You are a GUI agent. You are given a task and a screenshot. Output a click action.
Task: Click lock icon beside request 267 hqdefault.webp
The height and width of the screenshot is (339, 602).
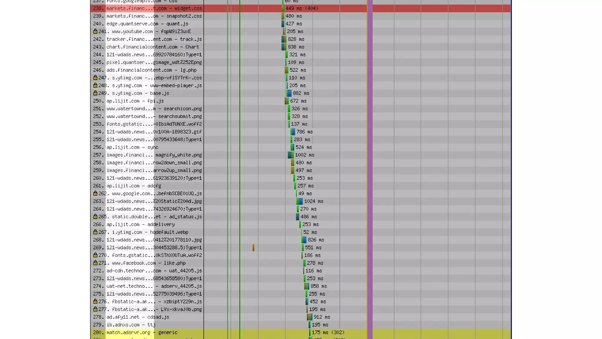95,232
